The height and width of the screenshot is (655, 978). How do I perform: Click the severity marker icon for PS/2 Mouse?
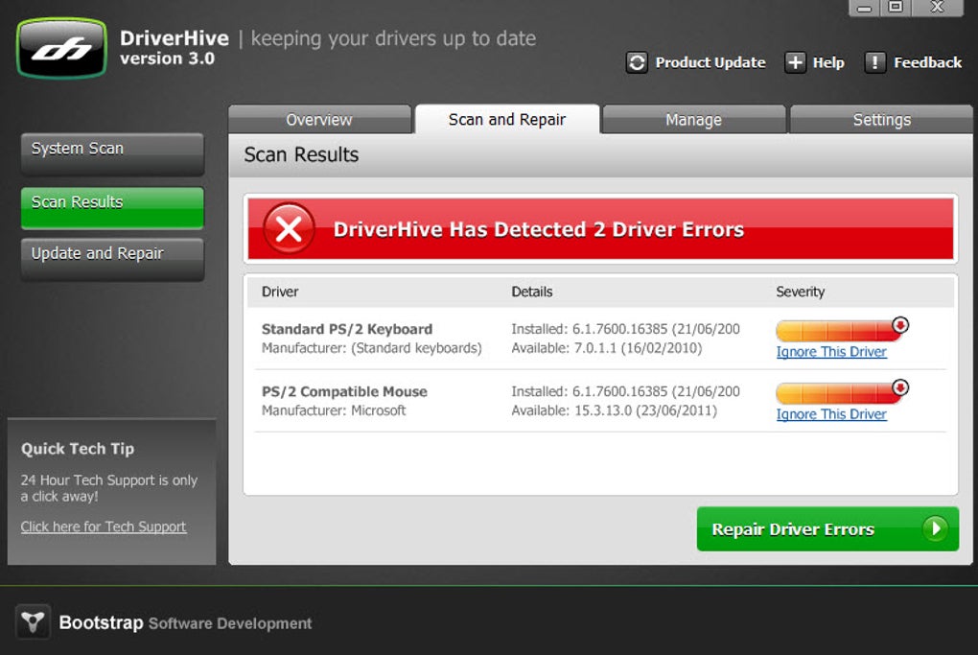pos(900,387)
